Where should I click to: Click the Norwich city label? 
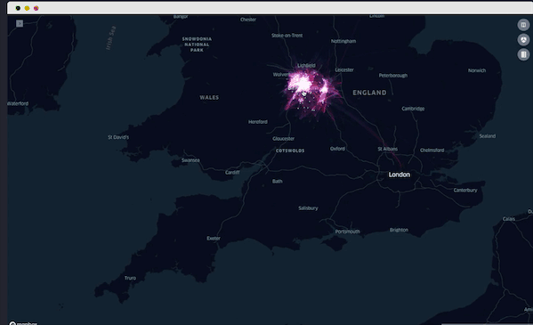click(477, 70)
